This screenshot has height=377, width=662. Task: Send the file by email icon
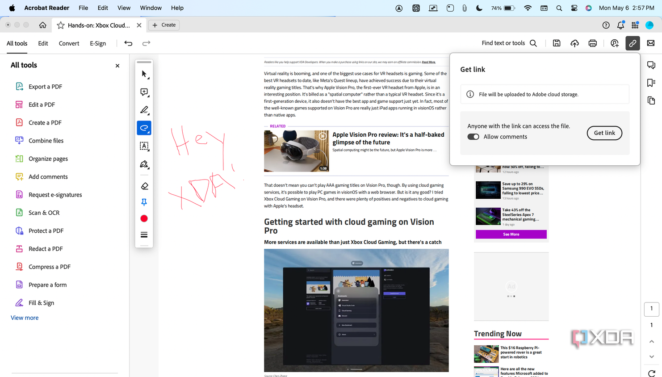651,43
